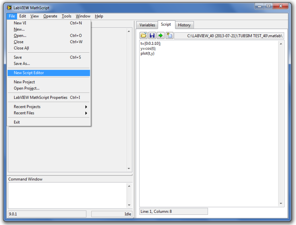Click the script line "t=[0:0.1:10];"
The width and height of the screenshot is (296, 225).
point(151,44)
